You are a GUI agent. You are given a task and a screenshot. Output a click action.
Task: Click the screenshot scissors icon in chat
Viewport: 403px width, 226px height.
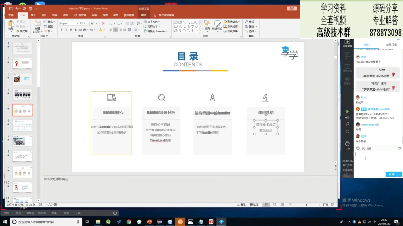pyautogui.click(x=363, y=148)
